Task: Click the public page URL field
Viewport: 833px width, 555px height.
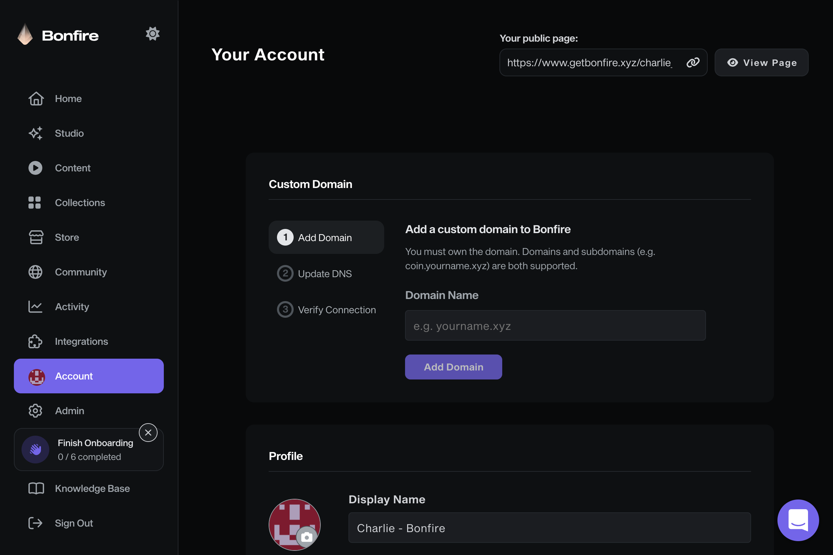Action: [603, 62]
